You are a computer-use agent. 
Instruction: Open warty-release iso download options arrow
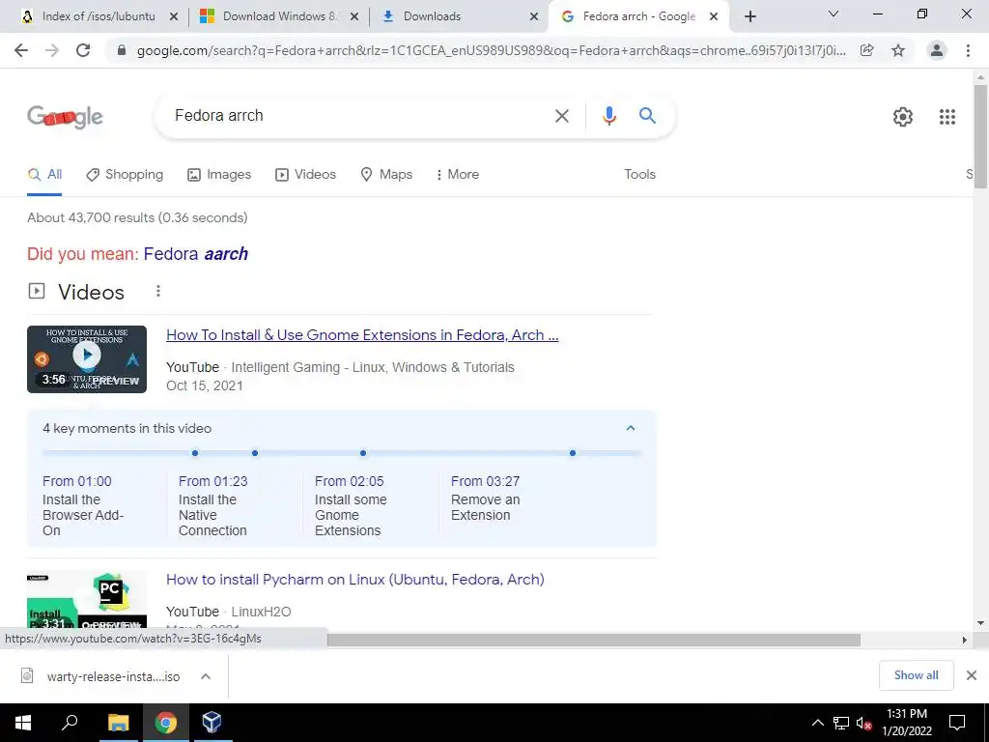pos(206,676)
